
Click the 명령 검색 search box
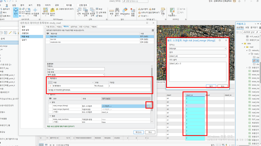coord(135,1)
